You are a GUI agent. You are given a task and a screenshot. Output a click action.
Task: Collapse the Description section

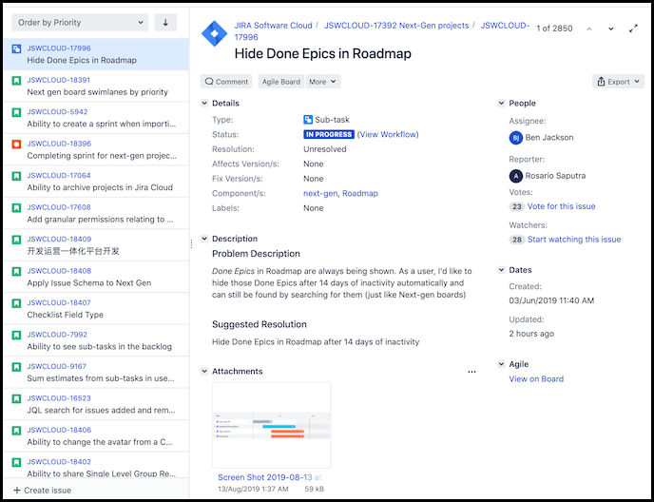point(204,239)
